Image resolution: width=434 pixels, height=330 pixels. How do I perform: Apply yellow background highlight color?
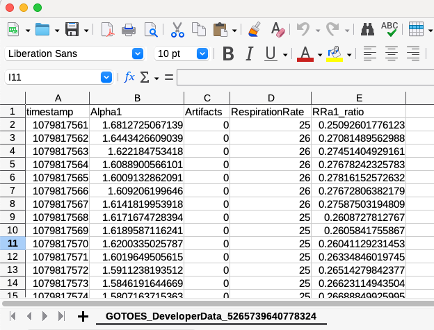tap(335, 53)
